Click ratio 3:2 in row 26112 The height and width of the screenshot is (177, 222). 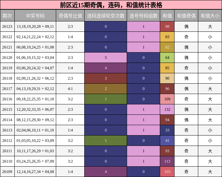(70, 141)
